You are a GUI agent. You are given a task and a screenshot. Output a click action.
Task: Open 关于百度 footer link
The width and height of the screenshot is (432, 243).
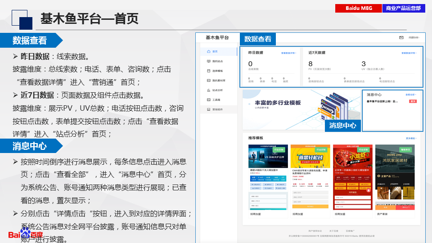[333, 231]
